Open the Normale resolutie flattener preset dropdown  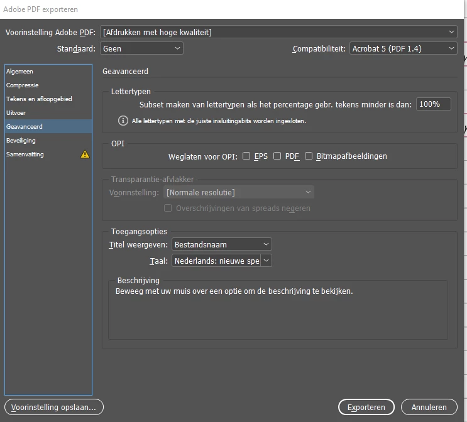pos(239,193)
